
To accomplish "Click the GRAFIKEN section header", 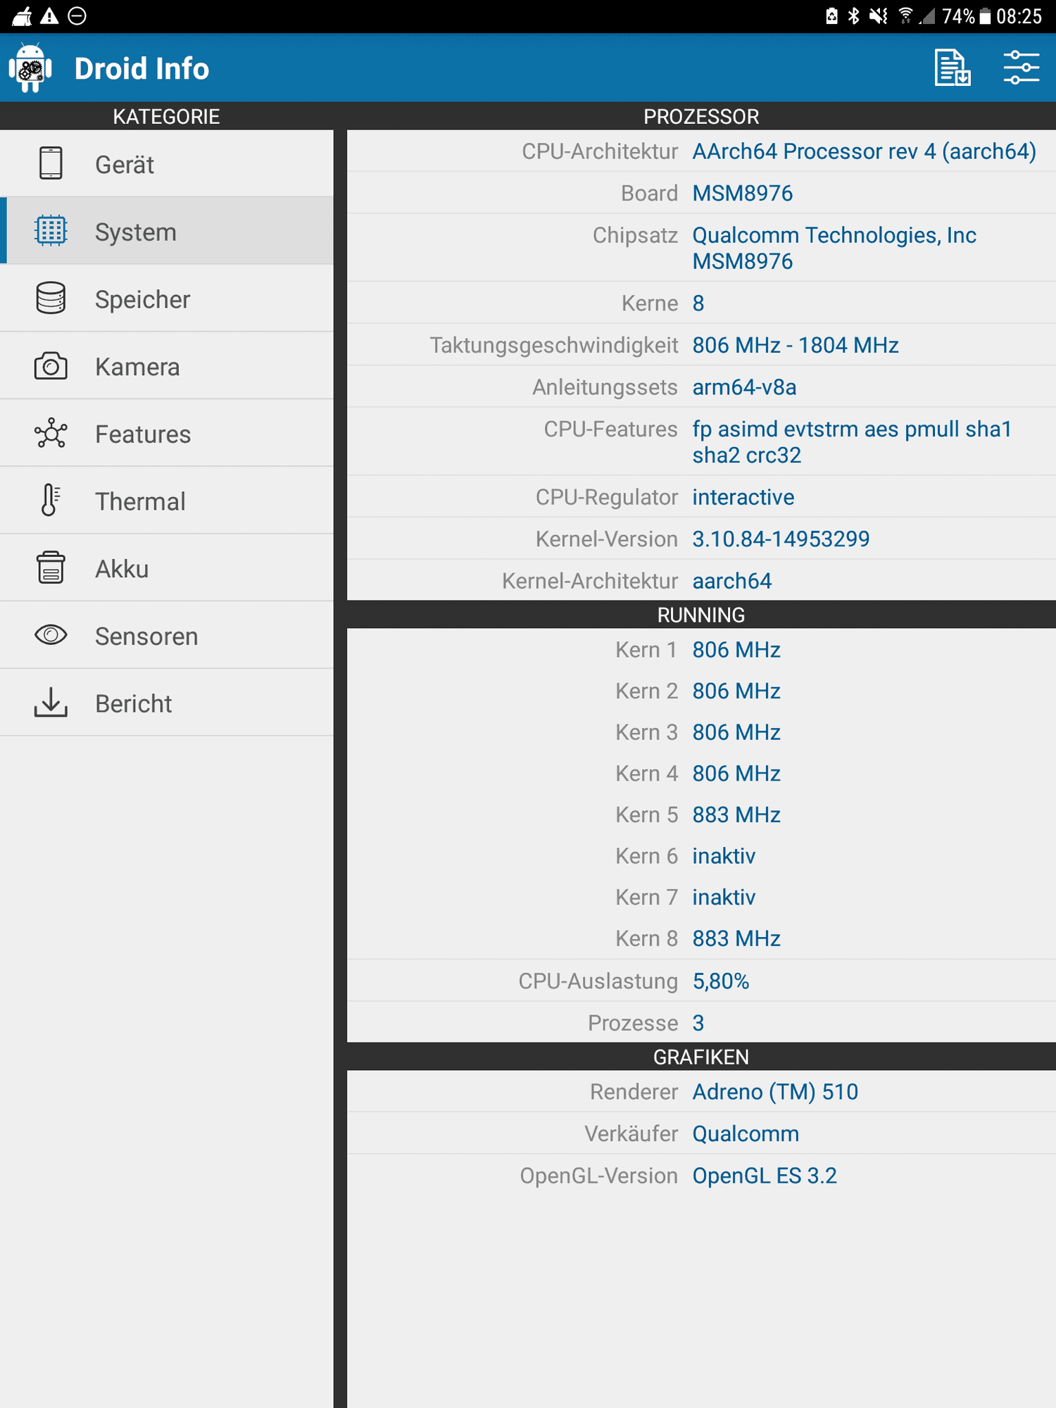I will point(701,1057).
